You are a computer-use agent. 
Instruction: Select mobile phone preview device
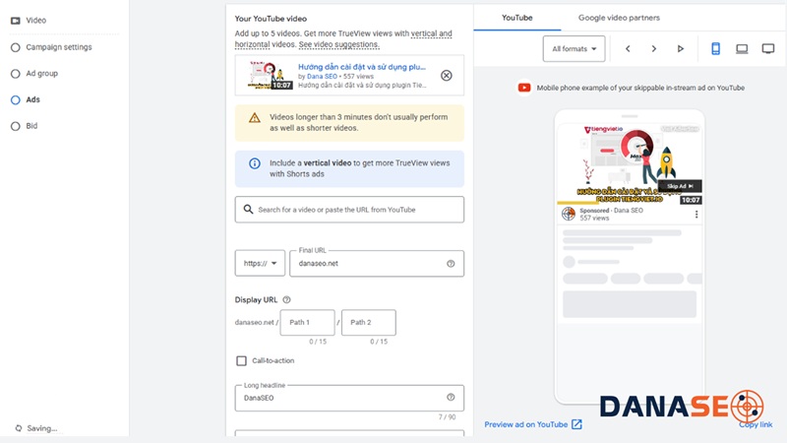tap(716, 48)
